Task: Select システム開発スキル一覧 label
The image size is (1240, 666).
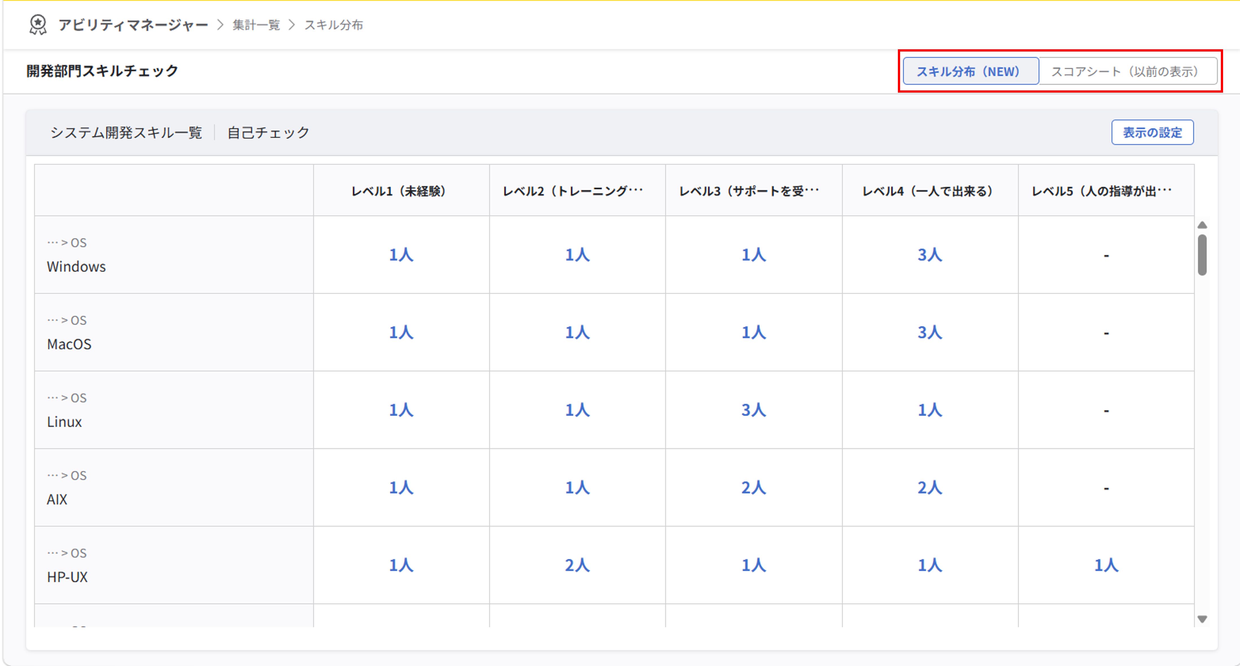Action: pyautogui.click(x=126, y=132)
